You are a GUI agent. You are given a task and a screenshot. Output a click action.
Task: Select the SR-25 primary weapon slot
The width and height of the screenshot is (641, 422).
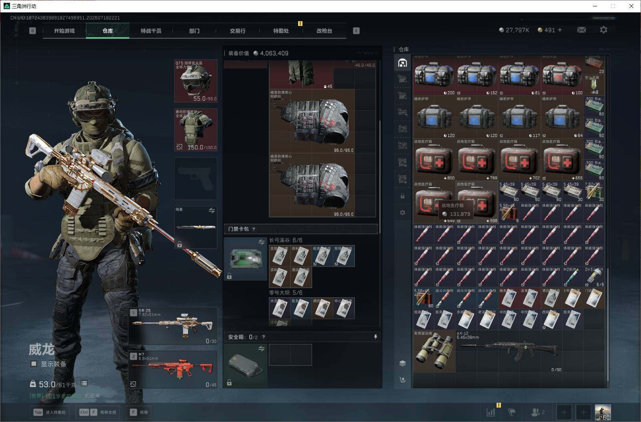coord(173,326)
